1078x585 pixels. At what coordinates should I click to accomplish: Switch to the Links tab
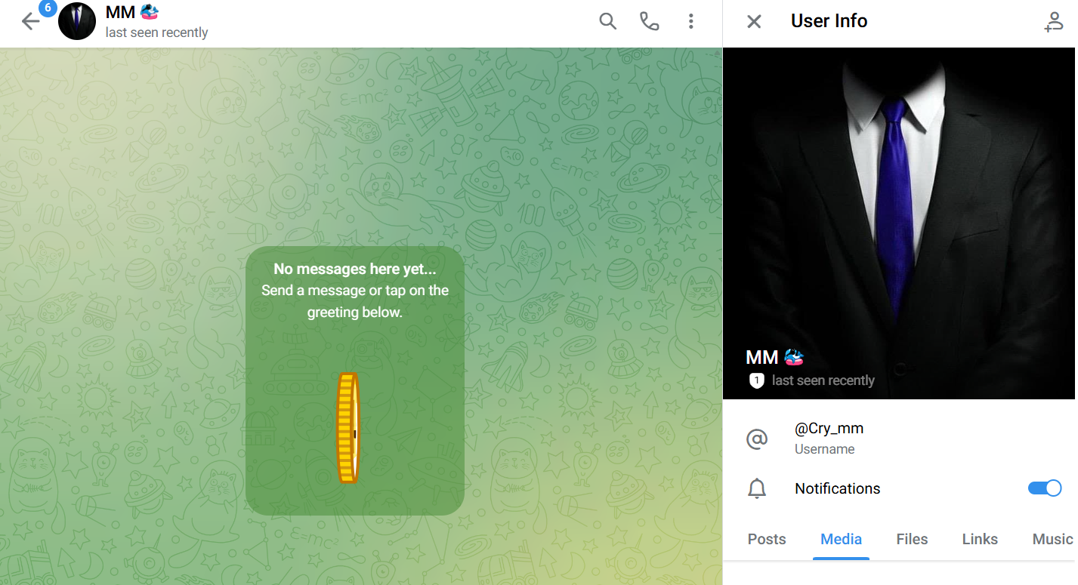pos(980,539)
